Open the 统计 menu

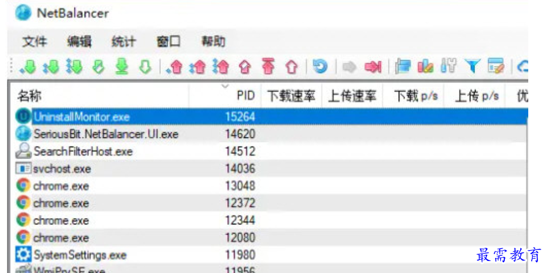tap(124, 42)
